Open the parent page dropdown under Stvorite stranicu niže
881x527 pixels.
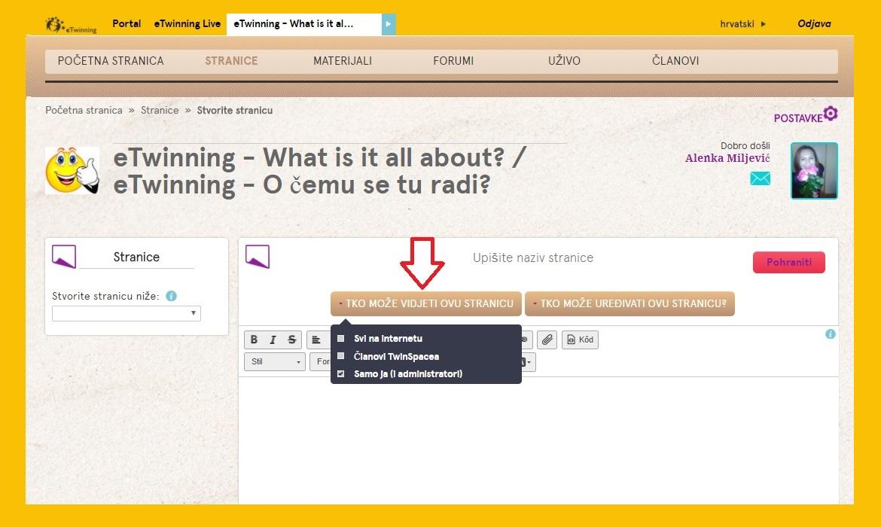[x=126, y=313]
